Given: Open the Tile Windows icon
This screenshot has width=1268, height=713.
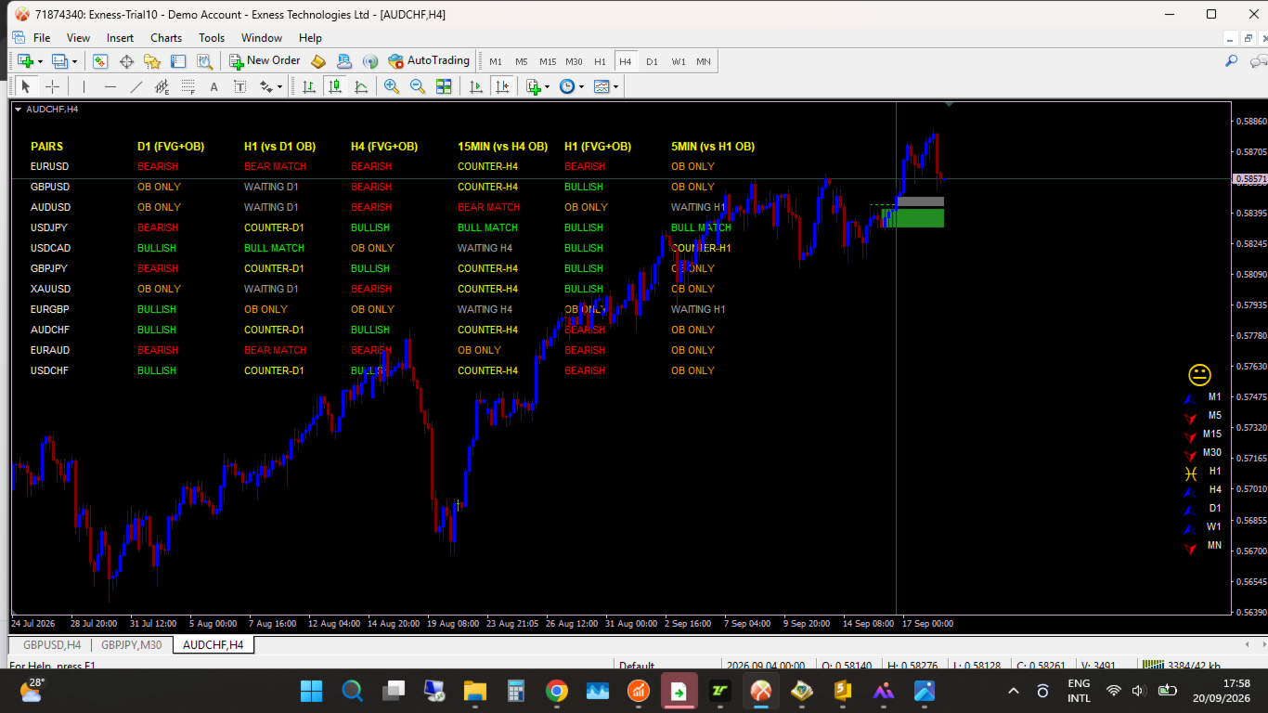Looking at the screenshot, I should click(444, 86).
